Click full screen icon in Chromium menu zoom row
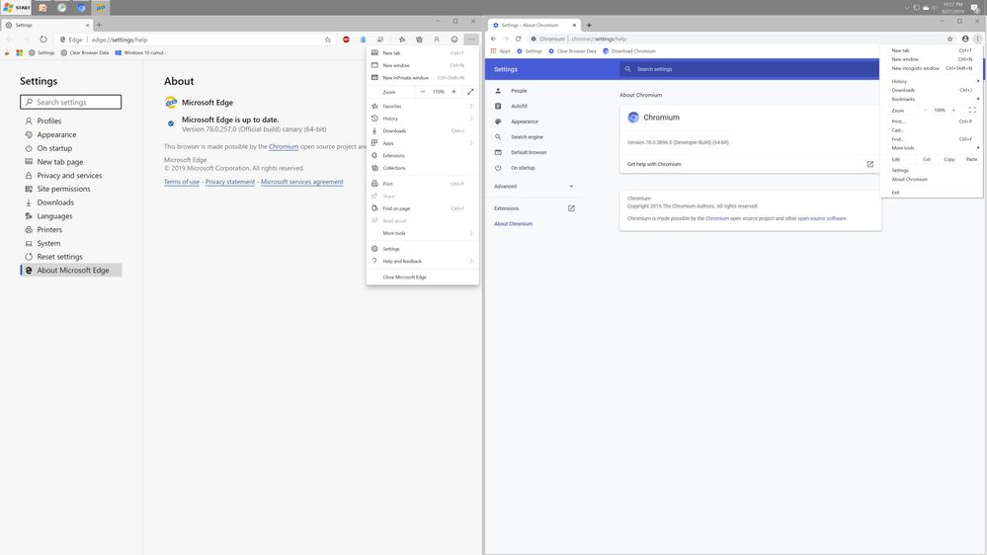The width and height of the screenshot is (987, 555). pyautogui.click(x=972, y=111)
